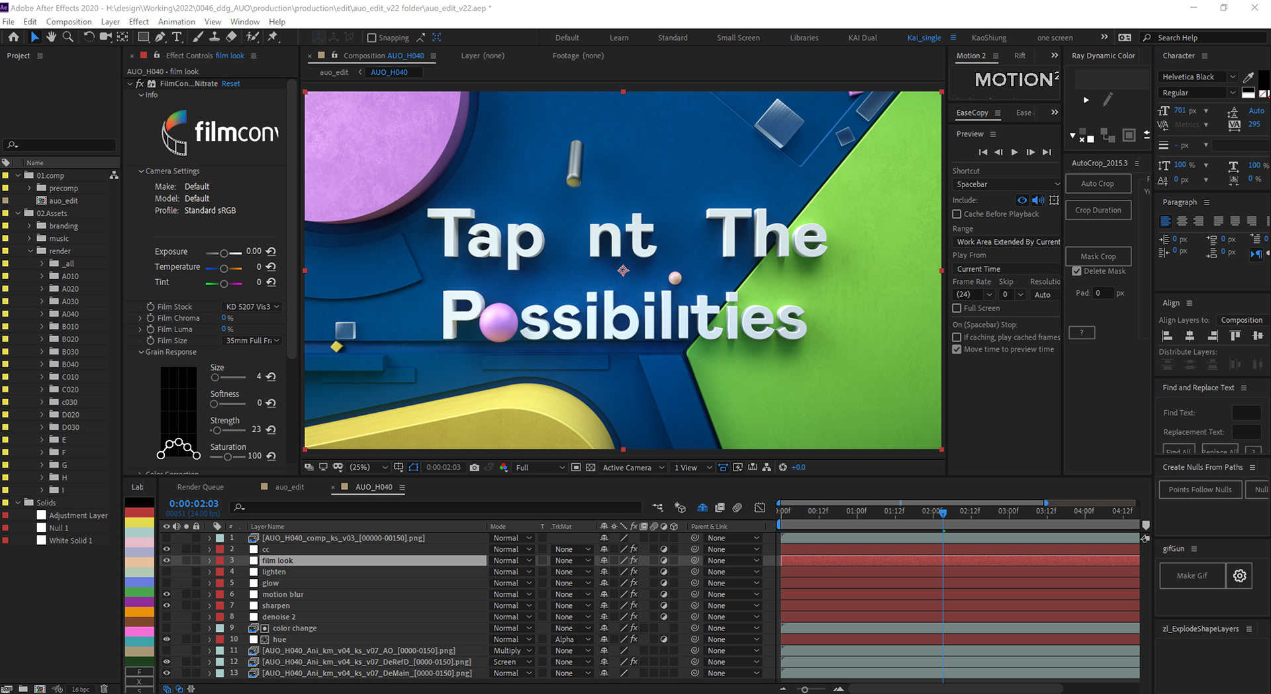Check Cache Before Playback
This screenshot has width=1271, height=694.
click(957, 214)
